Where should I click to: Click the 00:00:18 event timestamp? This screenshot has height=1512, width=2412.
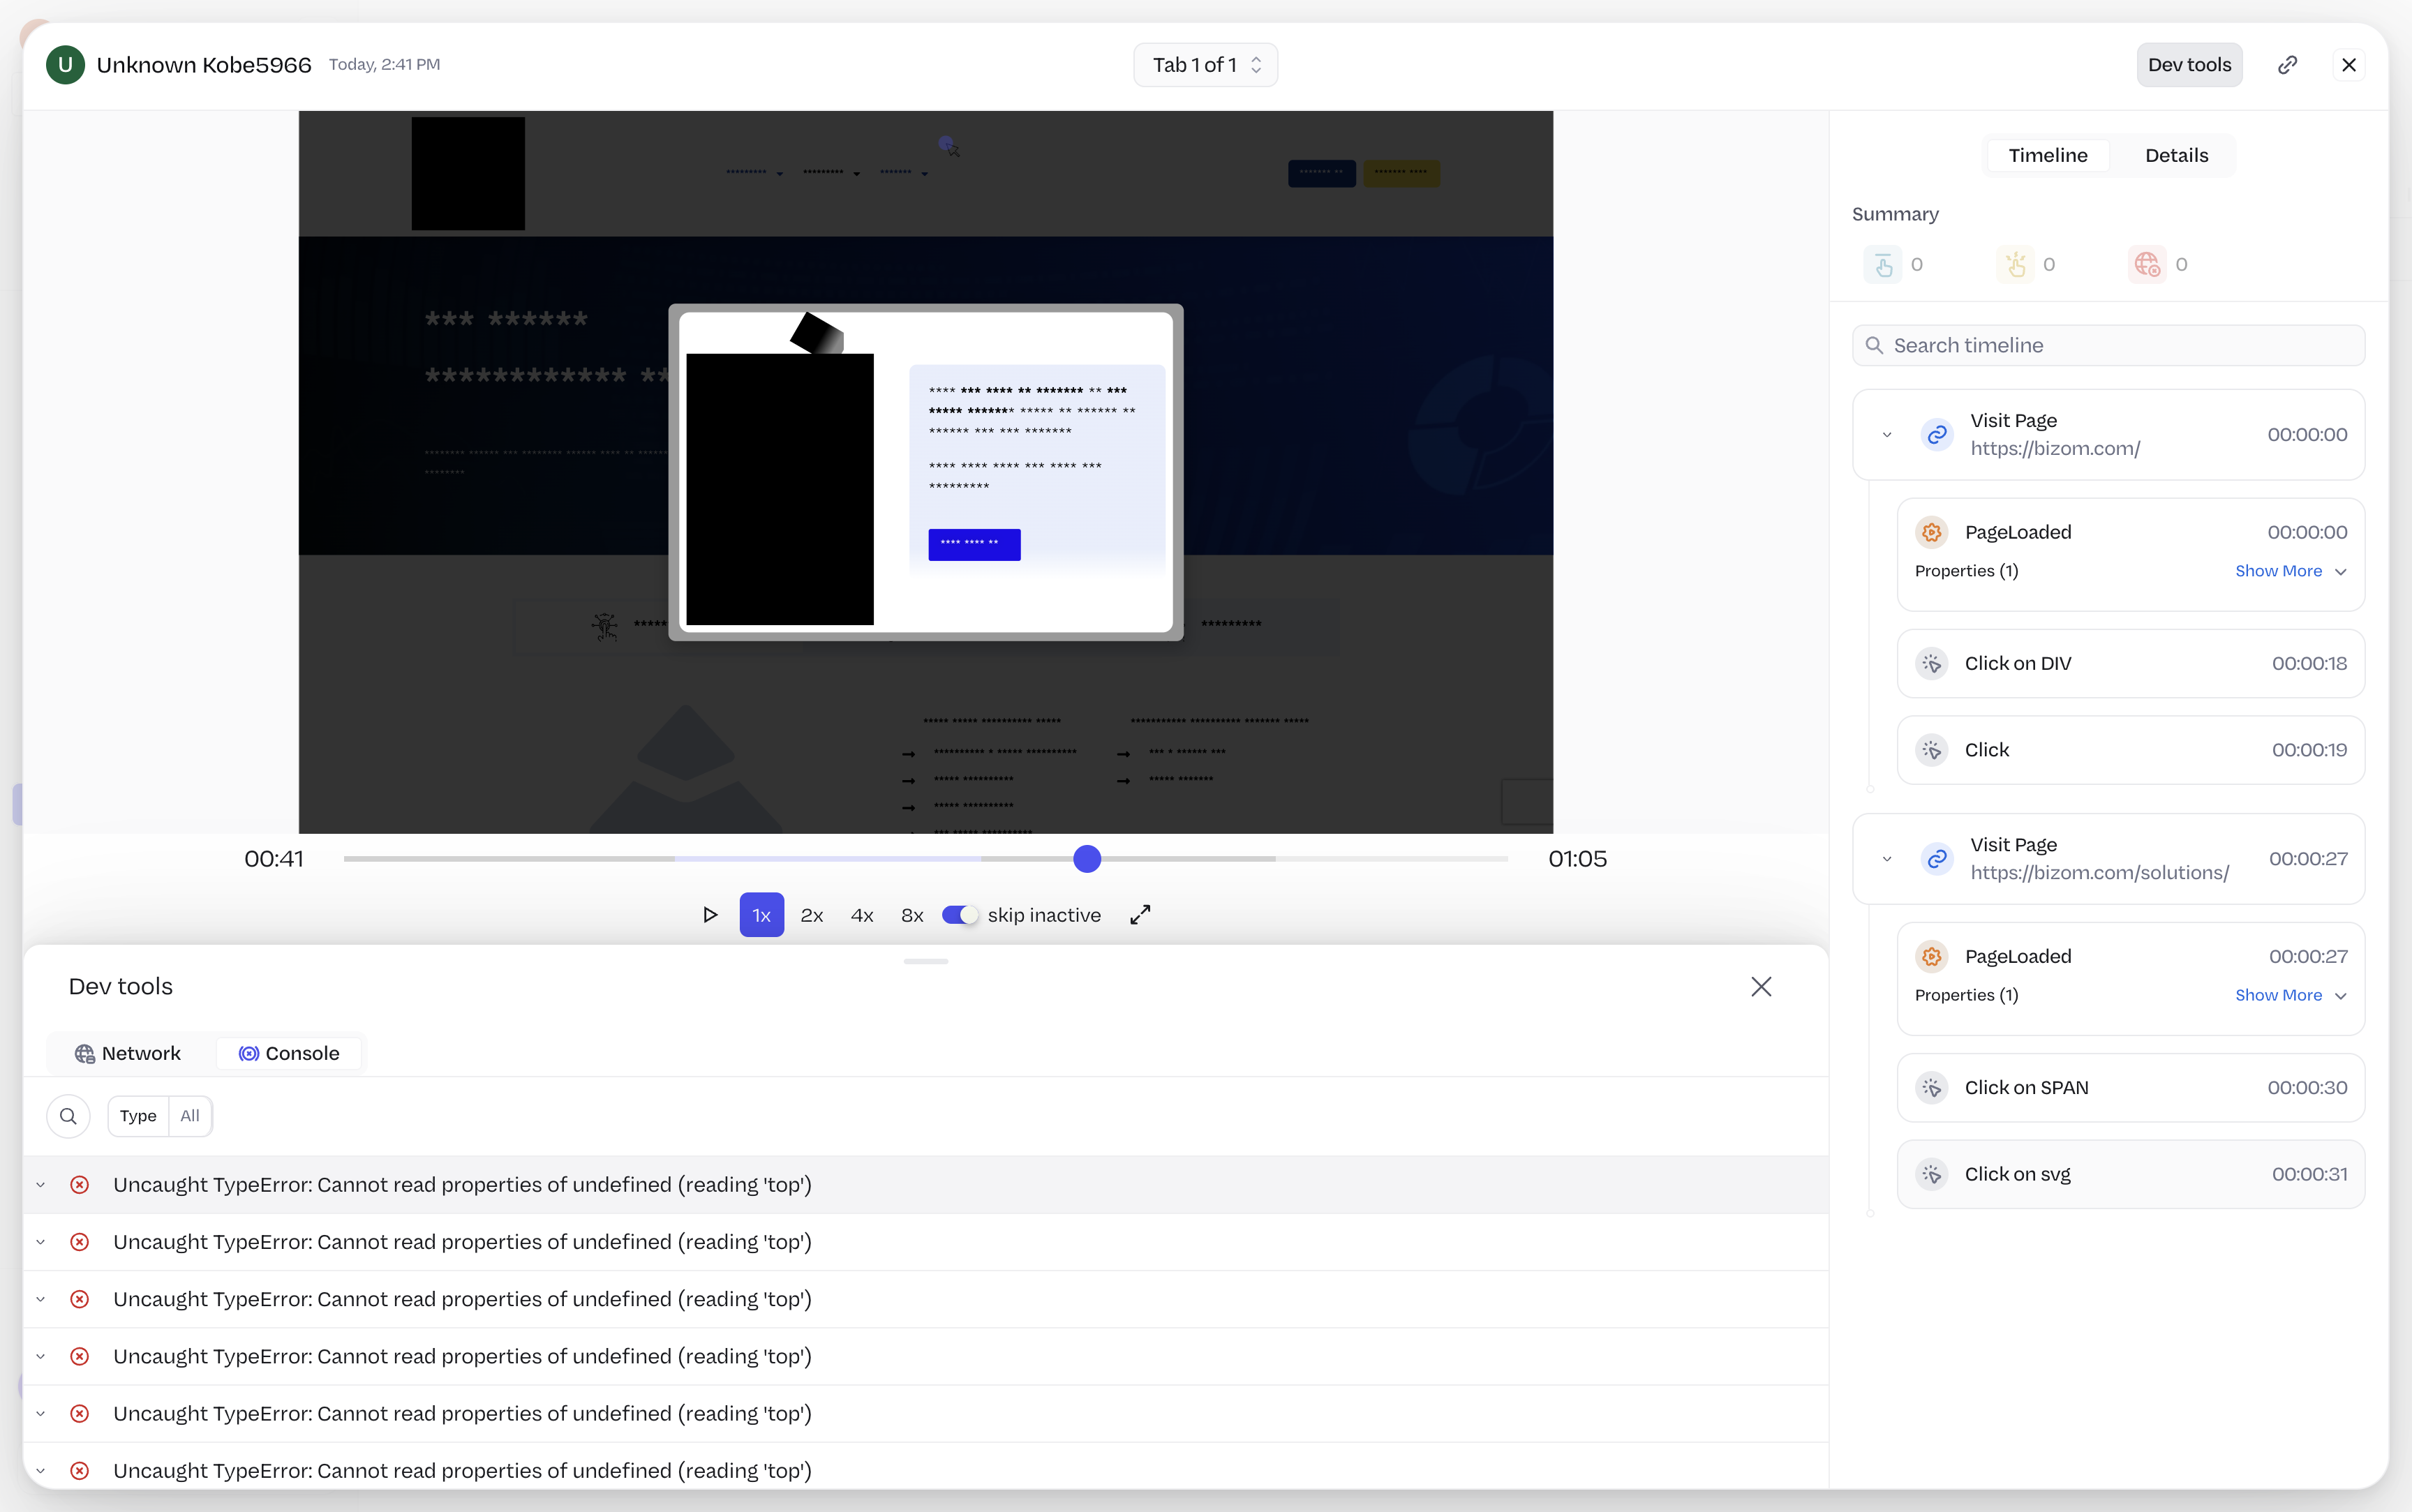(x=2309, y=663)
